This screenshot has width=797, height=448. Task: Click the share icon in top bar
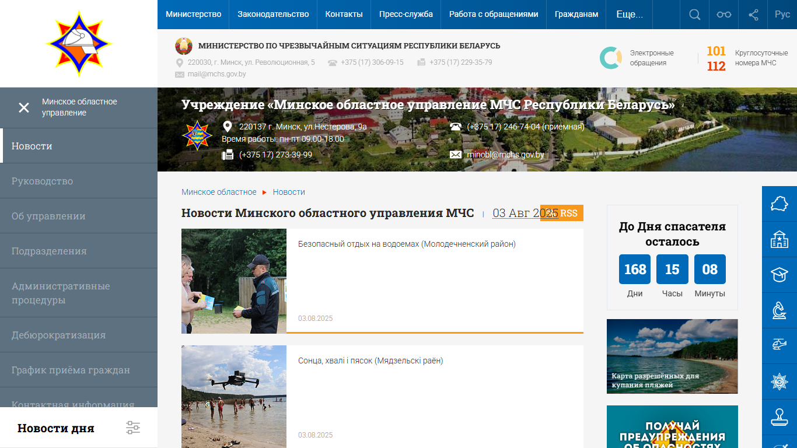click(x=753, y=15)
